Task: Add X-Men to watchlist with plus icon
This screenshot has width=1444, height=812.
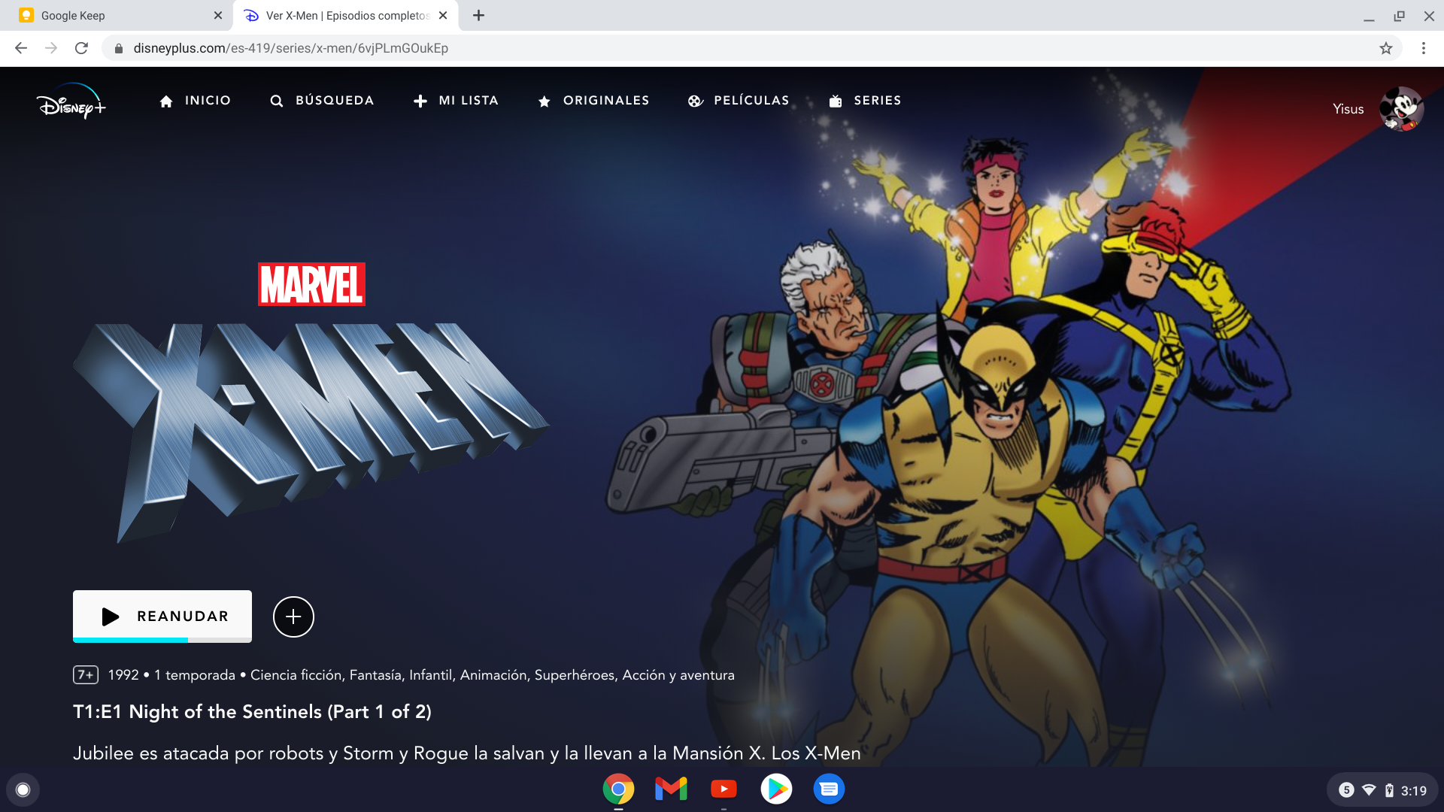Action: [x=293, y=617]
